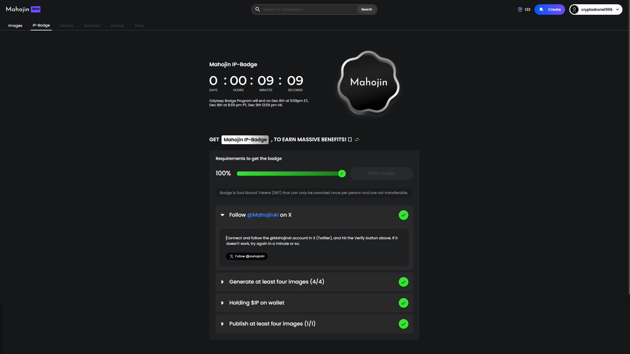Viewport: 630px width, 354px height.
Task: Click the Beta tag beside Mahojin
Action: pyautogui.click(x=36, y=9)
